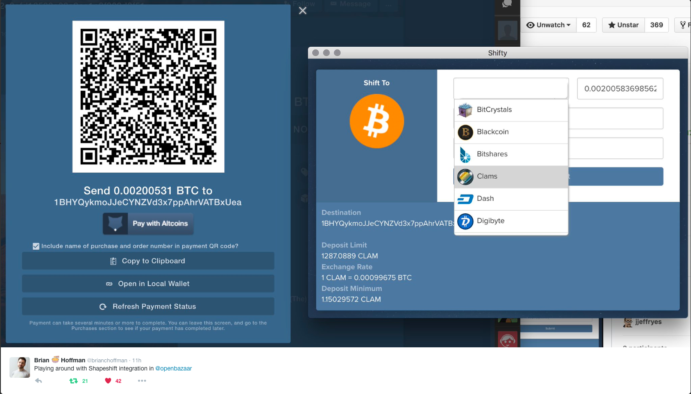Click the Shifty destination address text

(x=388, y=224)
